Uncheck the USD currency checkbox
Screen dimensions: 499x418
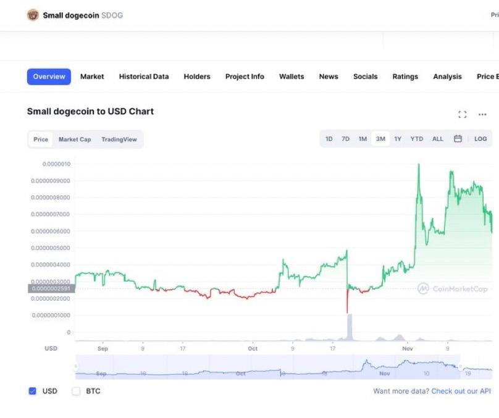pos(33,391)
